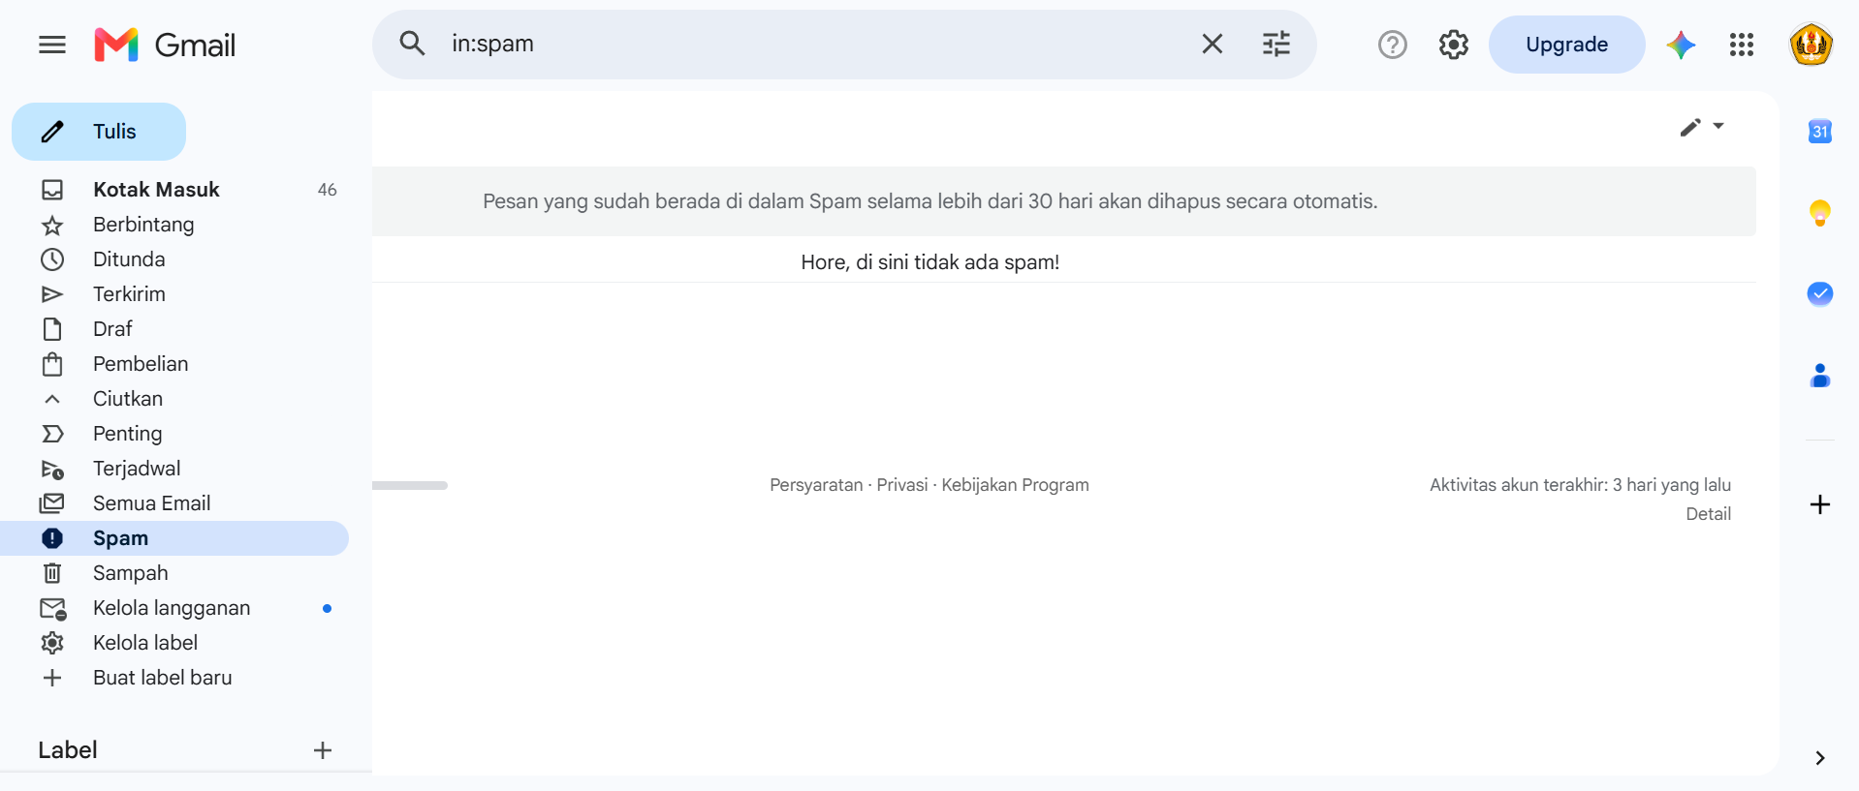This screenshot has width=1859, height=791.
Task: Select the Spam folder
Action: [x=174, y=538]
